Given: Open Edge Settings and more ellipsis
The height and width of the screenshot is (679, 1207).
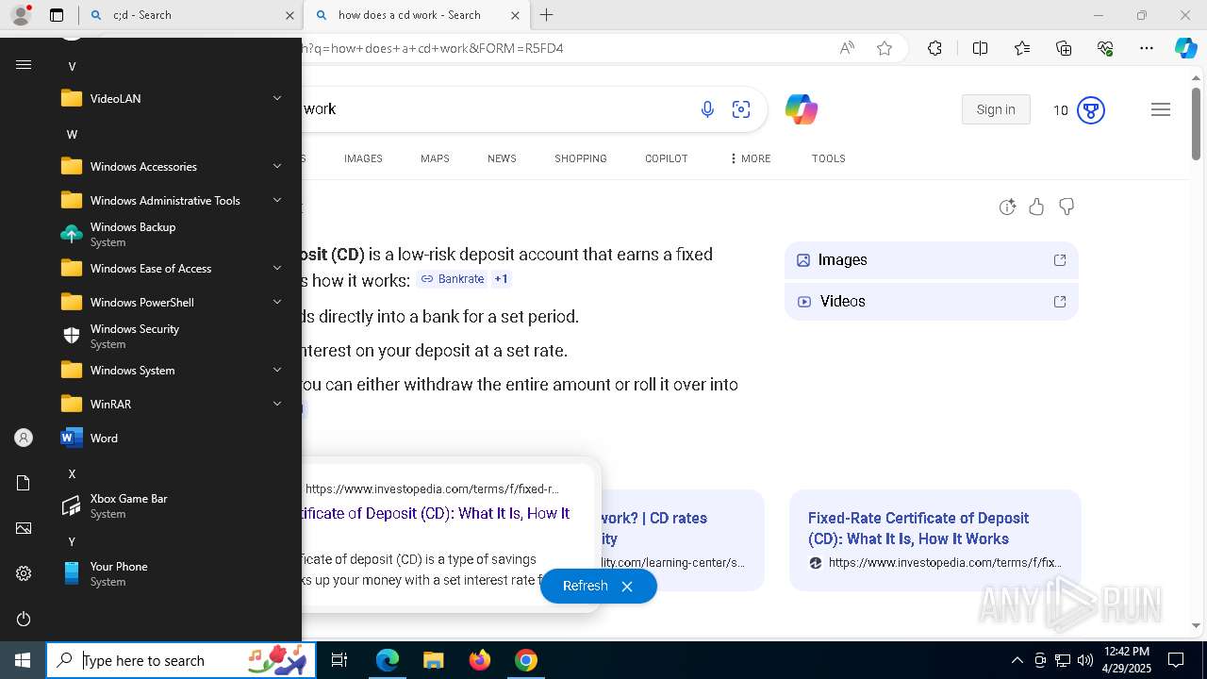Looking at the screenshot, I should click(1147, 48).
